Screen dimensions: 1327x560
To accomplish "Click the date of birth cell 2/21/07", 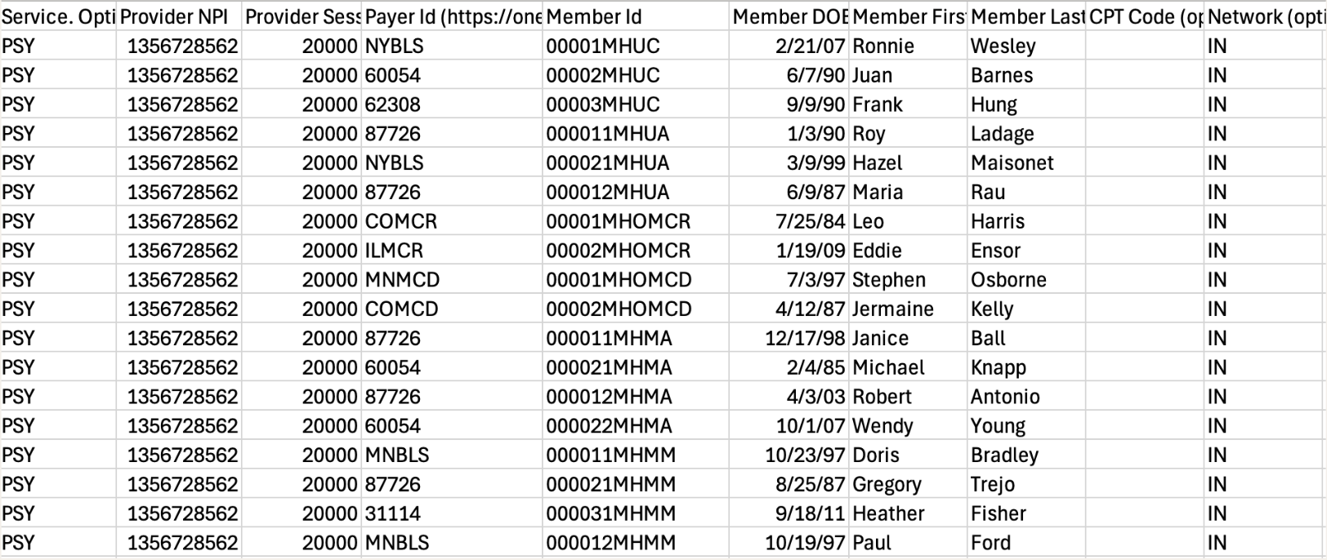I will (x=789, y=46).
